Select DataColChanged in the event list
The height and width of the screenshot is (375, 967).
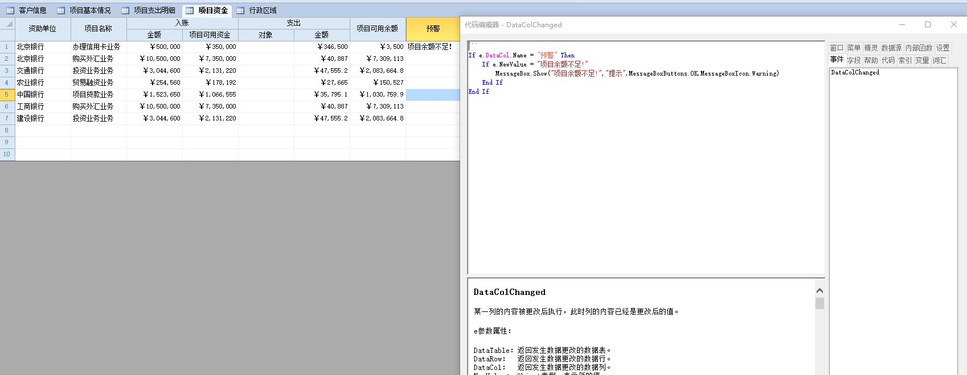(855, 73)
